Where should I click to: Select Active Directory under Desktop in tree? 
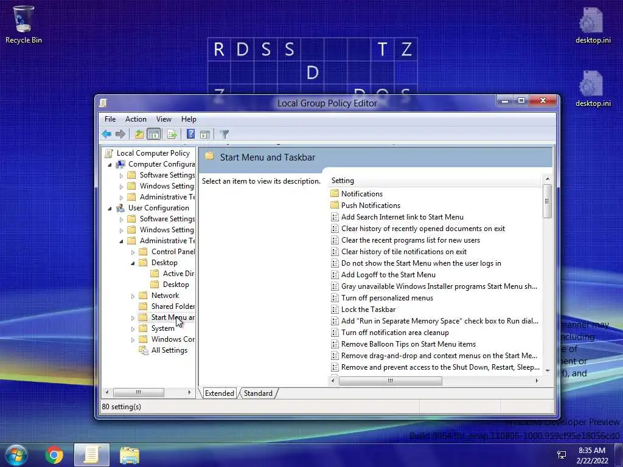pyautogui.click(x=178, y=273)
